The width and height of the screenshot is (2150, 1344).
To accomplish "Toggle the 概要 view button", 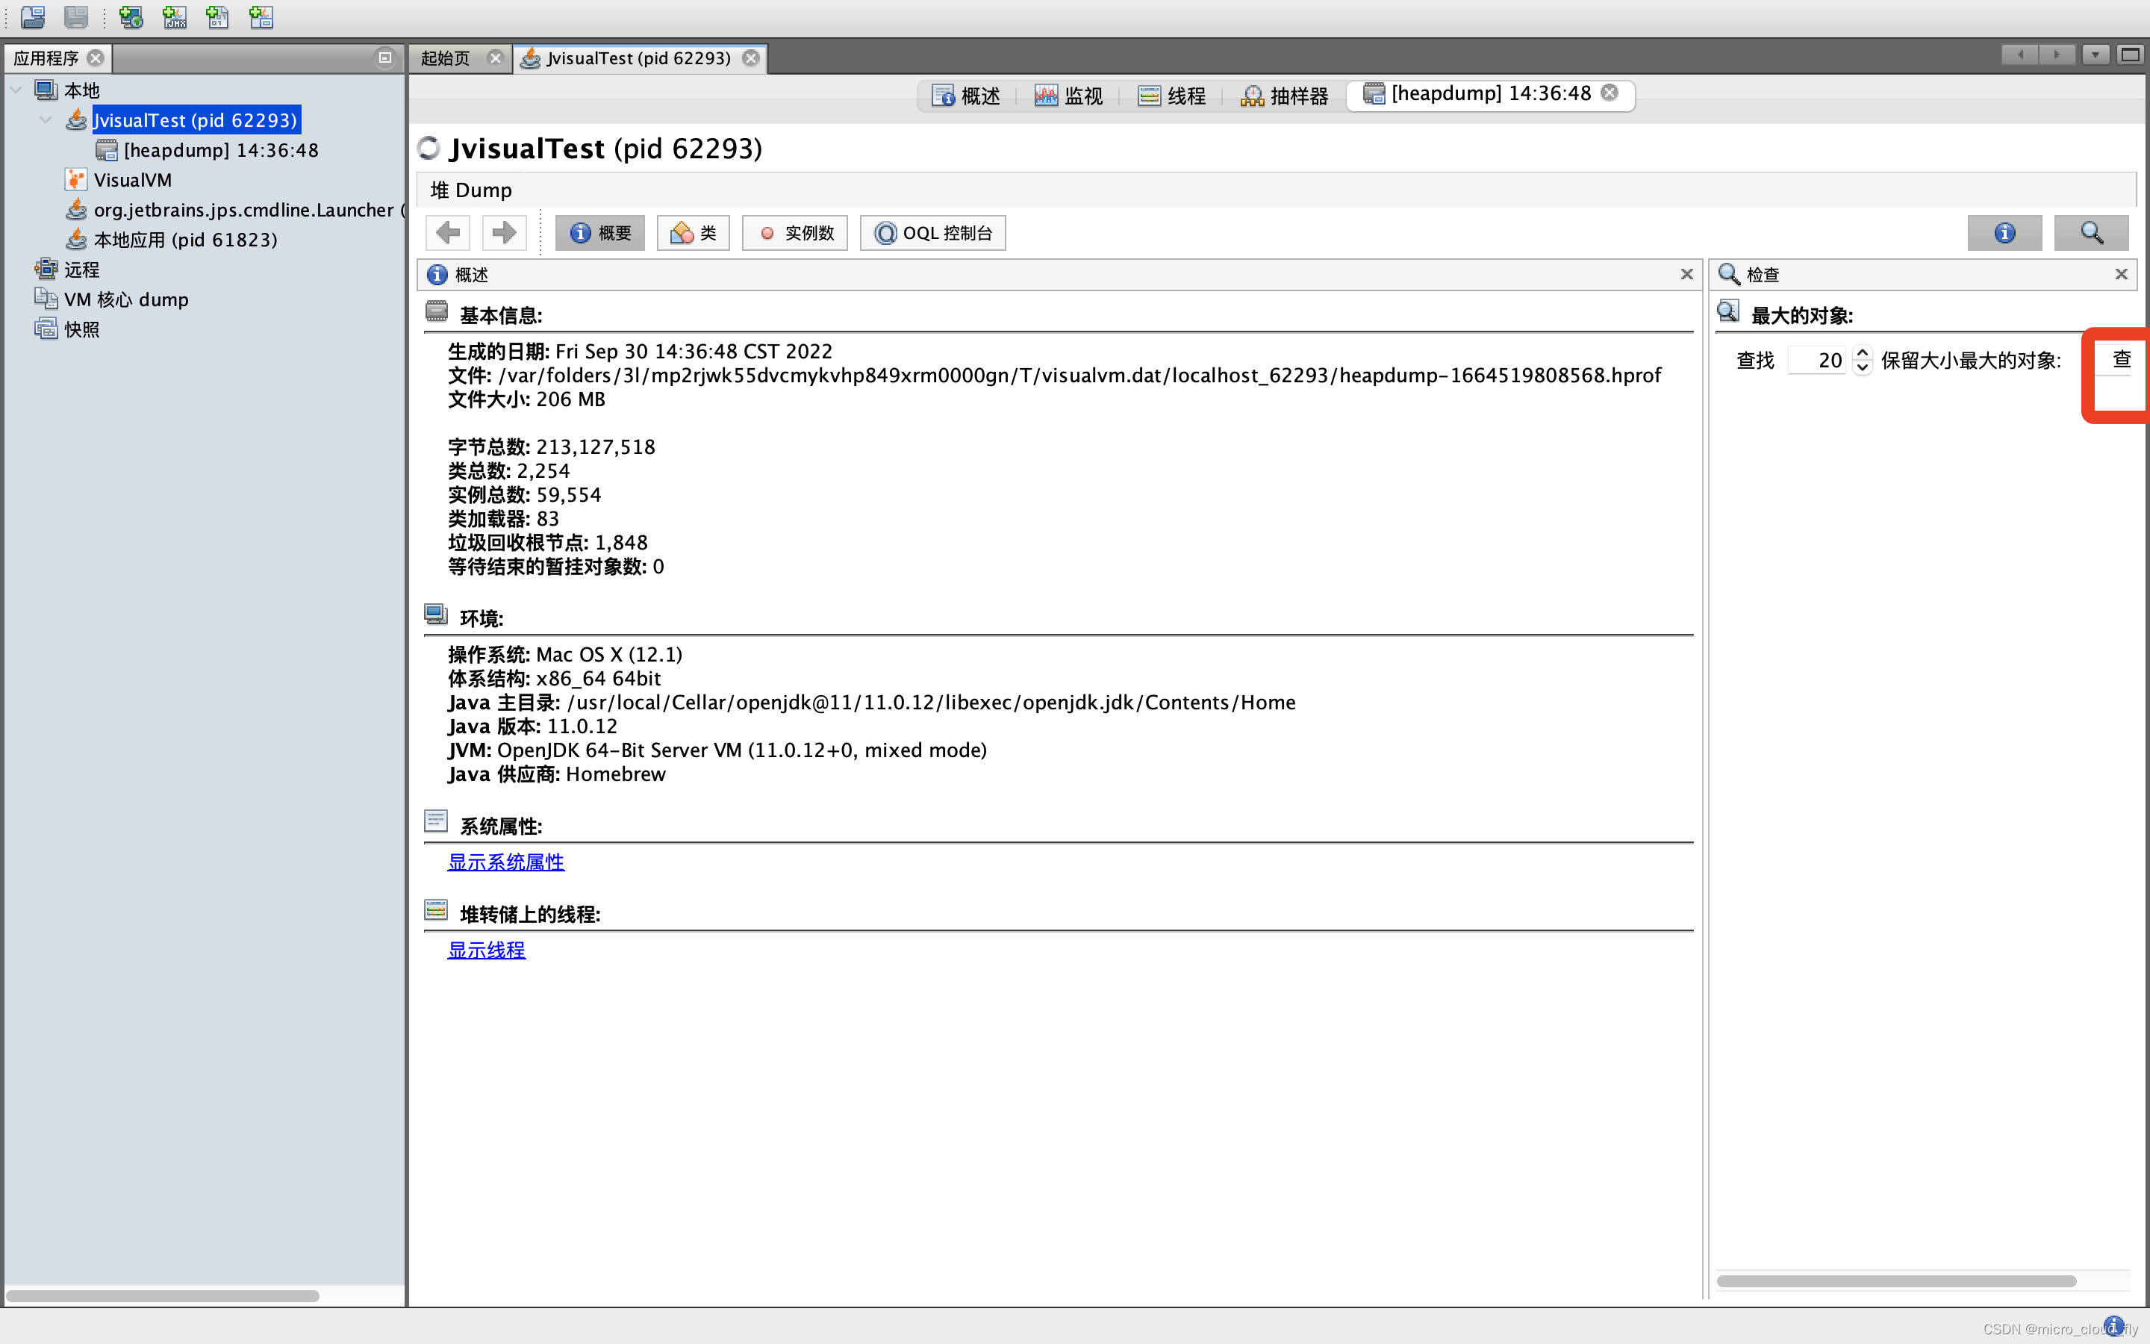I will click(600, 233).
